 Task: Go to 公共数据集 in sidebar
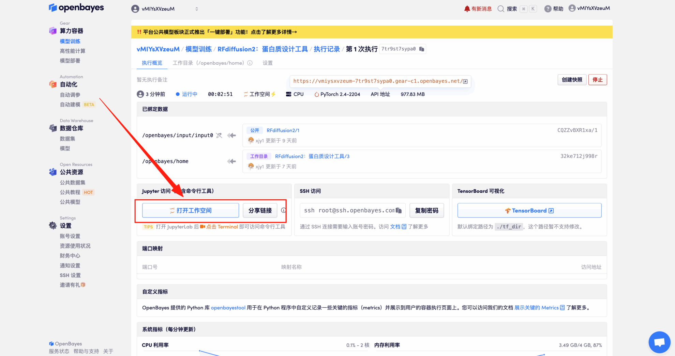coord(73,182)
